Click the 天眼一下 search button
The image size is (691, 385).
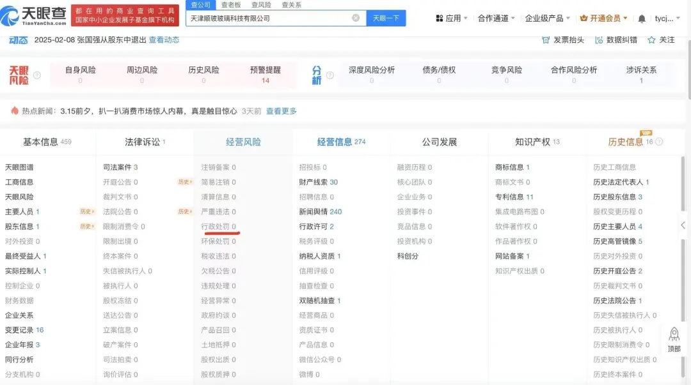coord(386,18)
